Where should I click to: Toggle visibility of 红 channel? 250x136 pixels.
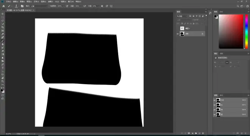coord(214,105)
